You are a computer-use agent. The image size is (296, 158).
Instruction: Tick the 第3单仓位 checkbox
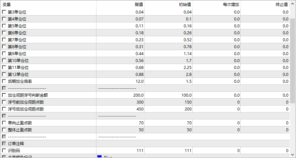tap(4, 12)
